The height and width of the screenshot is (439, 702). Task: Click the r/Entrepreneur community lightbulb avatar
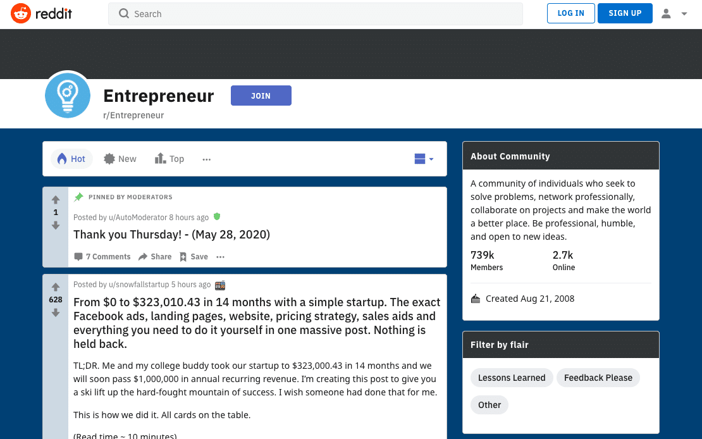coord(68,95)
